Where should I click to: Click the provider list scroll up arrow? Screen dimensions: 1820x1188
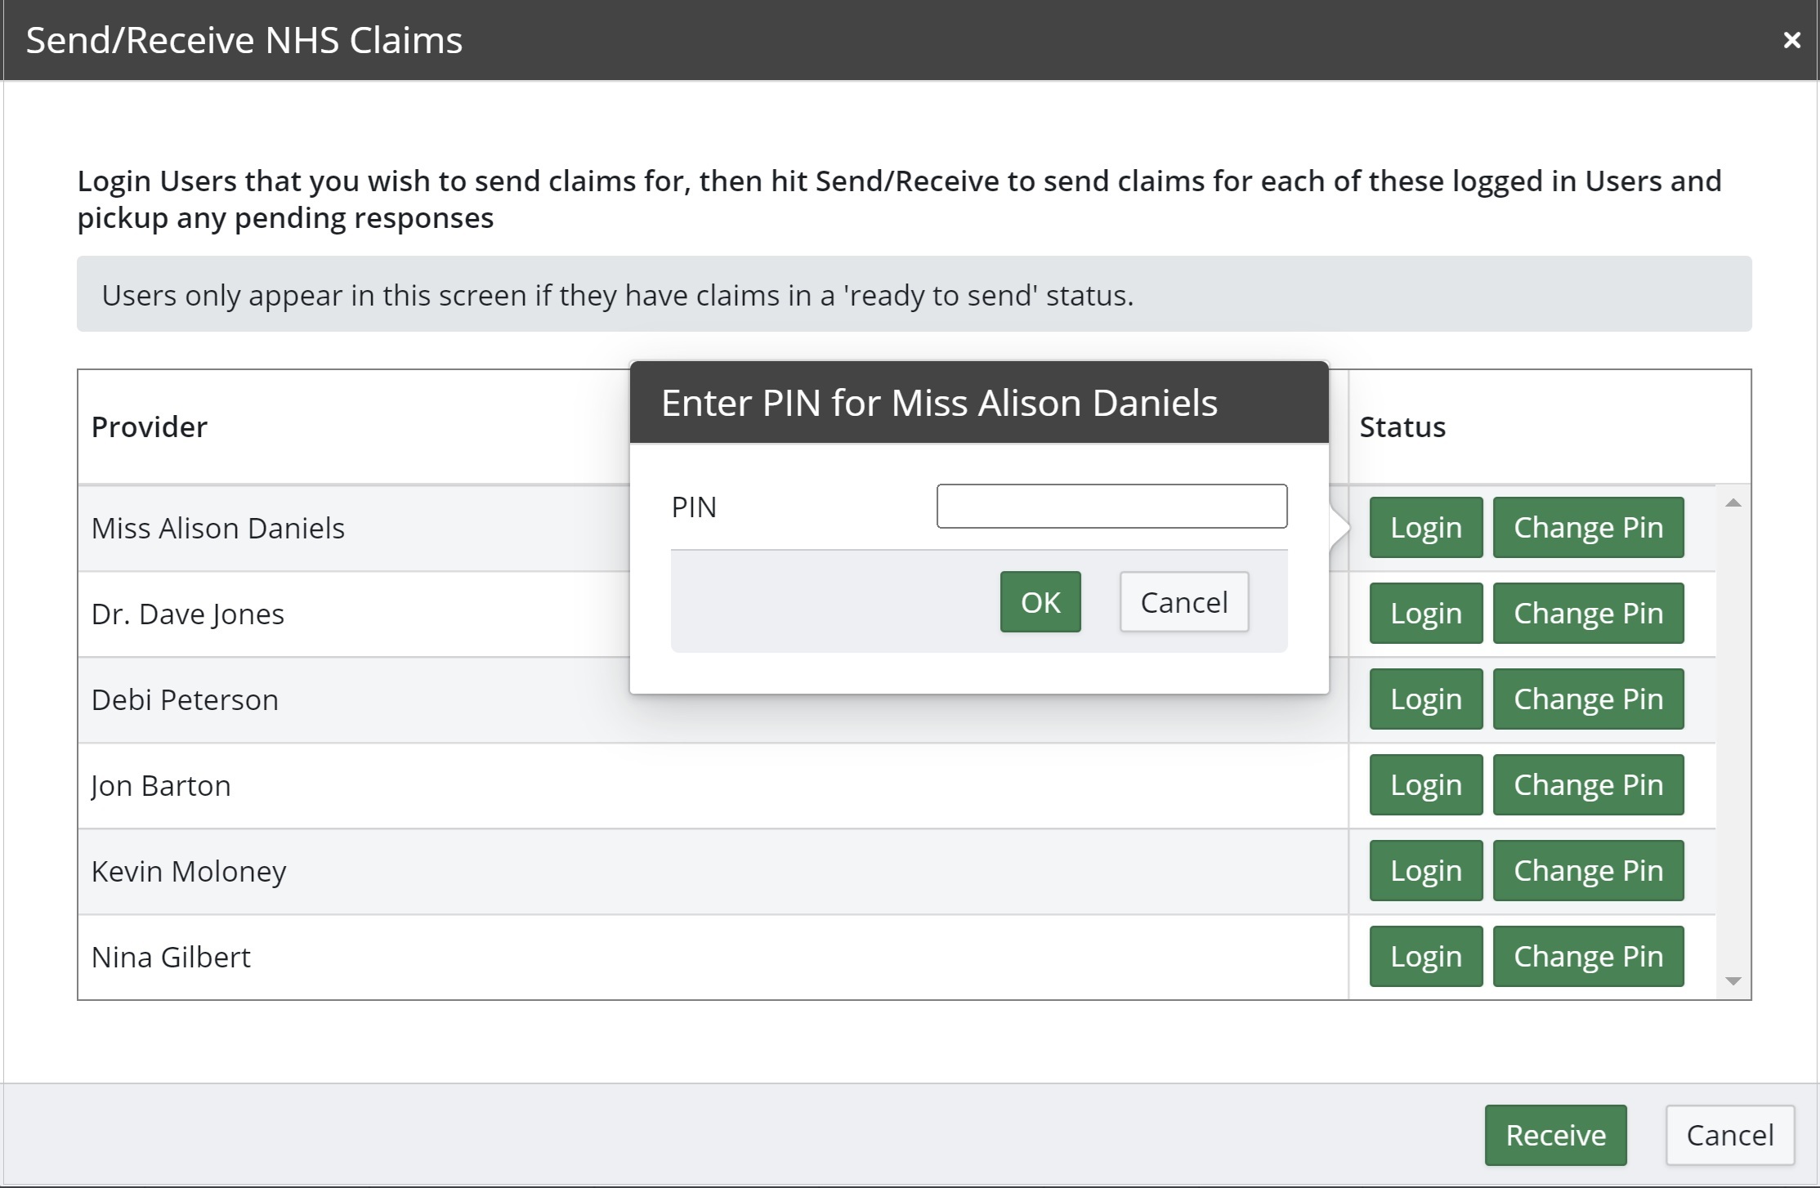click(1733, 503)
